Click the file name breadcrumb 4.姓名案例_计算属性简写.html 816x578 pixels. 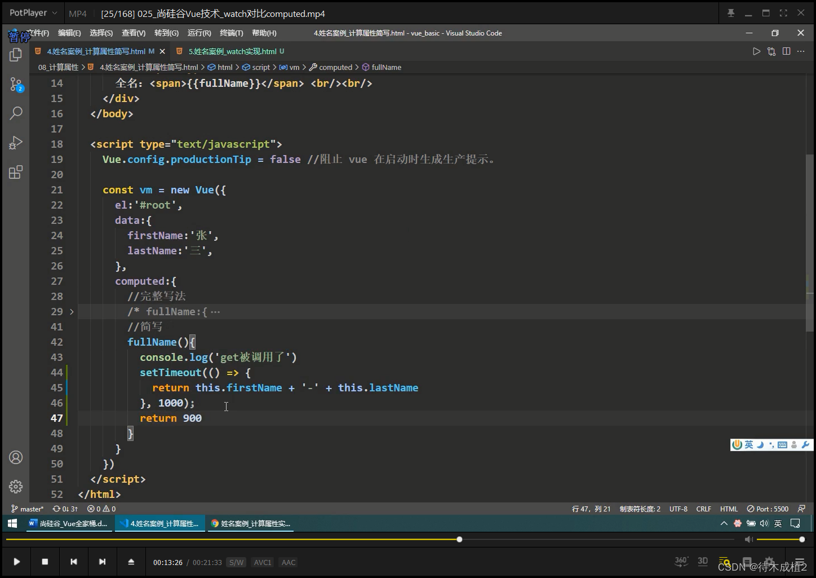(143, 67)
